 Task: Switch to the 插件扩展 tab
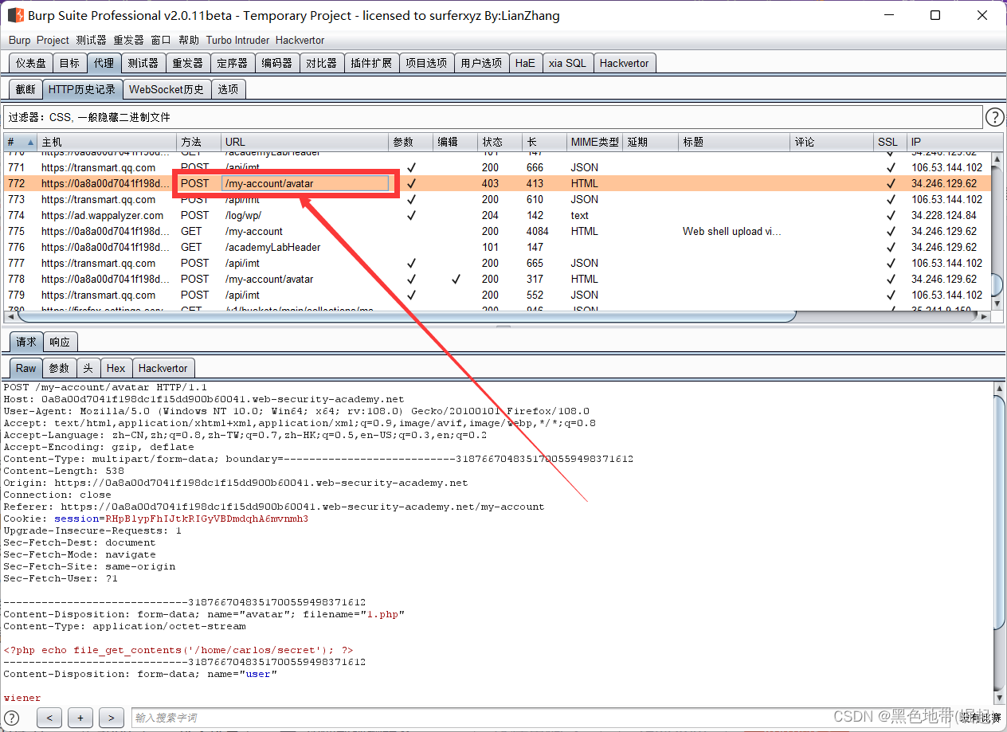tap(371, 63)
